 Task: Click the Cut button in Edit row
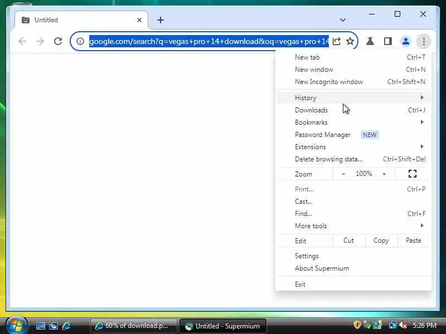349,240
